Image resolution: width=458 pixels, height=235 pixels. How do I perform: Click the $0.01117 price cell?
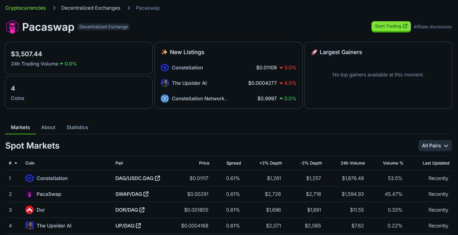pos(199,178)
